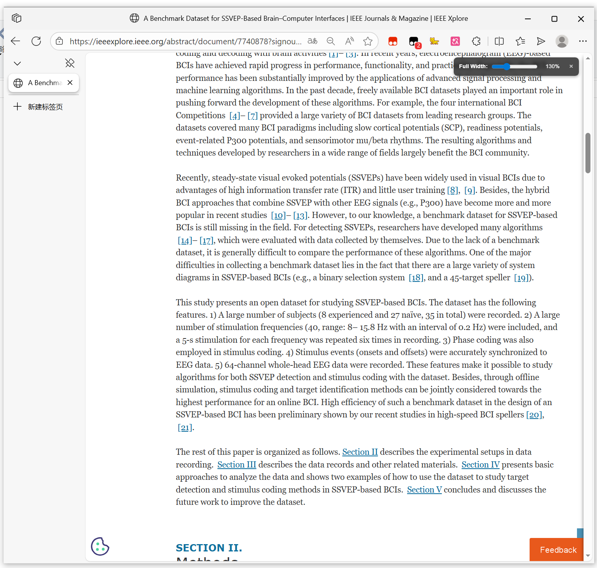The width and height of the screenshot is (597, 568).
Task: Click the address bar URL
Action: click(186, 41)
